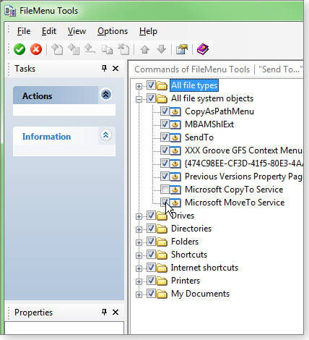This screenshot has height=340, width=309.
Task: Close the Properties panel
Action: [x=116, y=313]
